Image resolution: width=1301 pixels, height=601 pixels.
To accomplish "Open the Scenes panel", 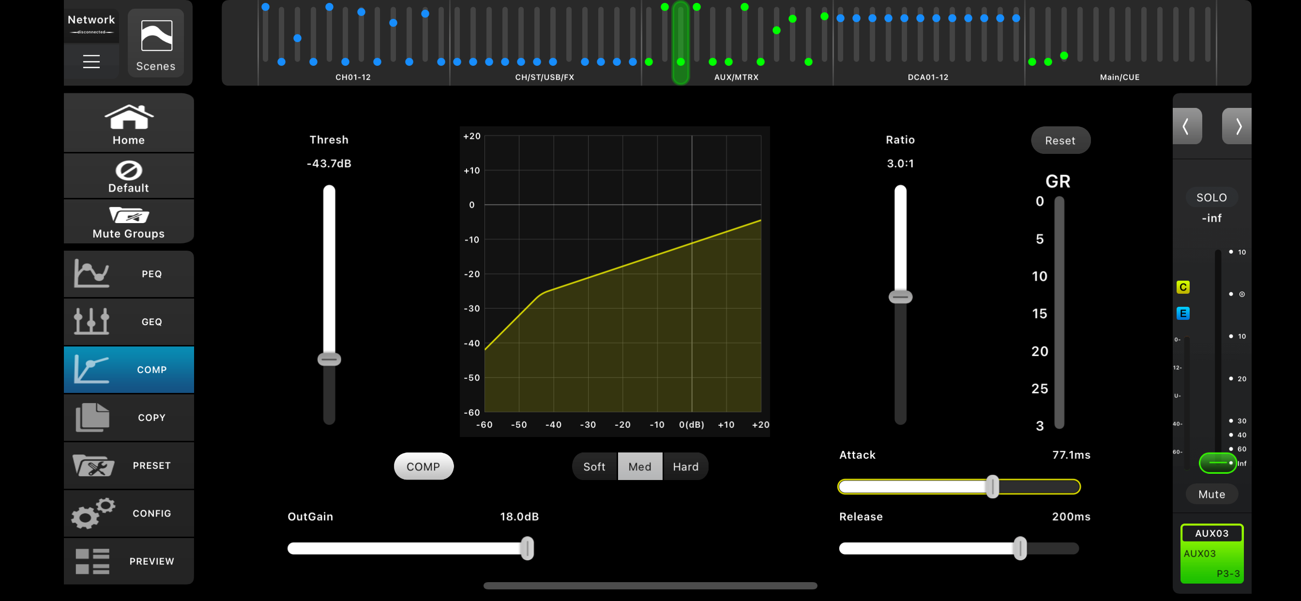I will (x=155, y=44).
